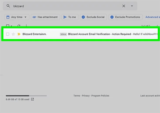The width and height of the screenshot is (160, 113).
Task: Clear the blizzard search with X
Action: (x=124, y=6)
